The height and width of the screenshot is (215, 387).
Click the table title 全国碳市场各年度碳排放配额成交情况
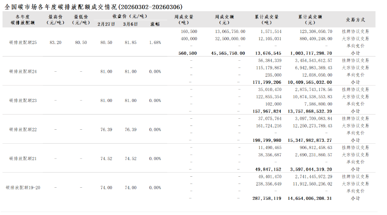click(x=93, y=7)
